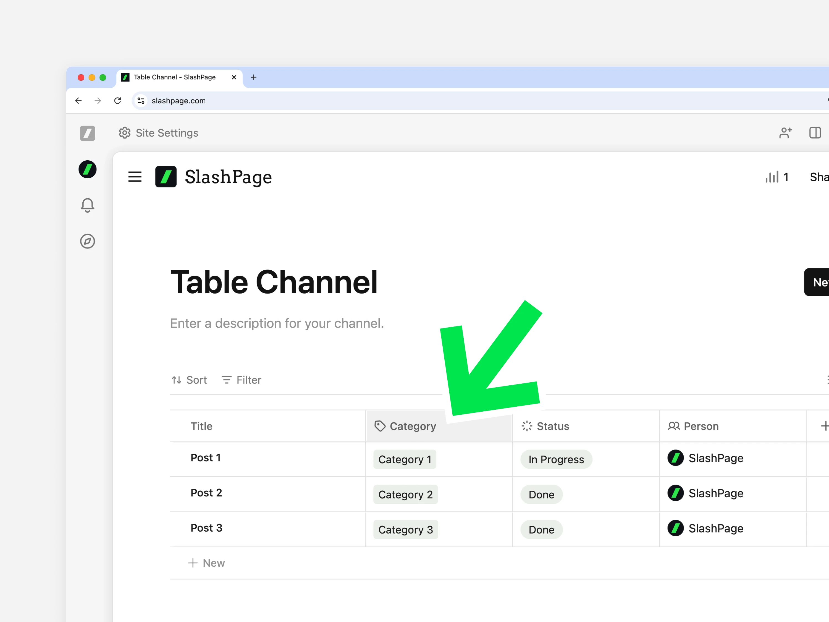
Task: Click the Done status in Post 3 row
Action: [x=542, y=530]
